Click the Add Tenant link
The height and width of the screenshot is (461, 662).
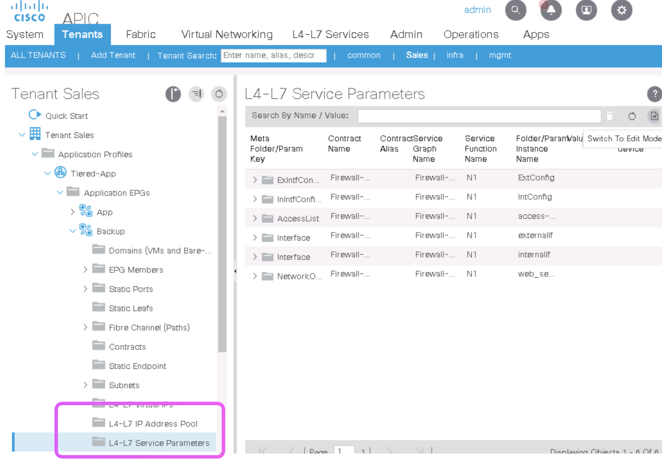(x=113, y=55)
